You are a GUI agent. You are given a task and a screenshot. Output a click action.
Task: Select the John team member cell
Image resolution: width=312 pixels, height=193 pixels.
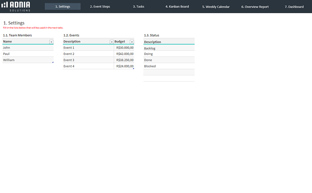(x=28, y=48)
